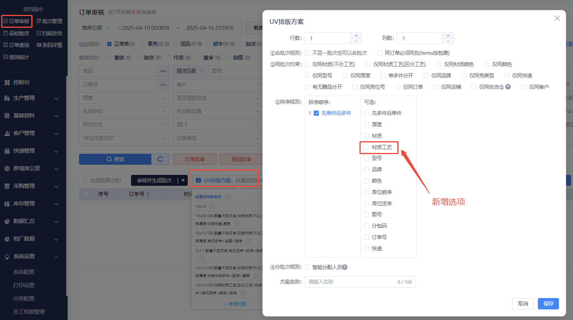Close the UV排版方案 dialog with X
573x320 pixels.
pos(557,18)
